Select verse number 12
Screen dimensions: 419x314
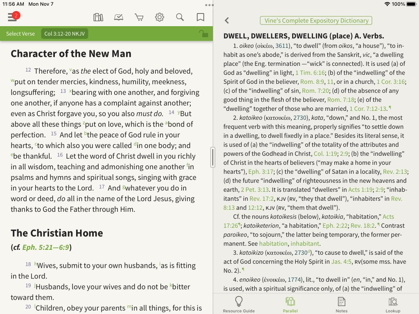coord(28,70)
